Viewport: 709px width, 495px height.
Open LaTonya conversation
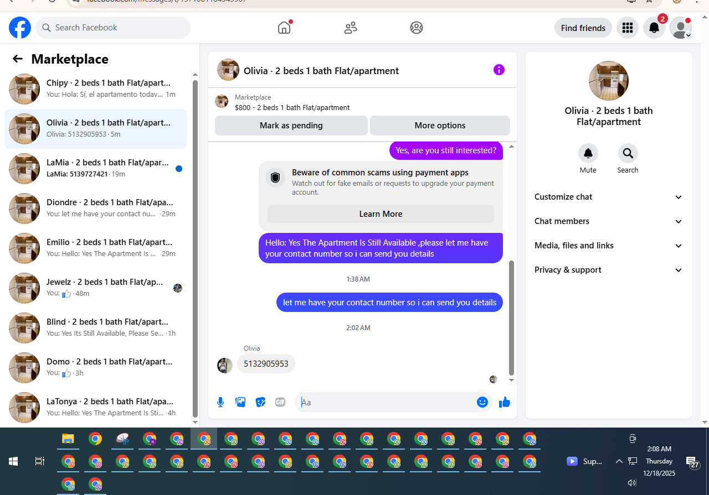tap(96, 408)
